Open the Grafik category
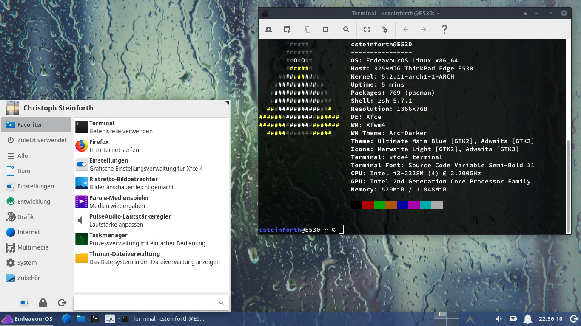The width and height of the screenshot is (581, 326). (36, 217)
